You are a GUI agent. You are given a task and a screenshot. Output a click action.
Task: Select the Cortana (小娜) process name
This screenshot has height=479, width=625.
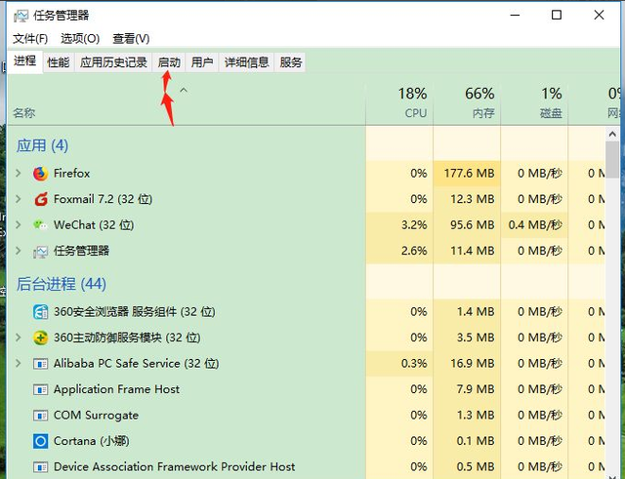click(92, 441)
